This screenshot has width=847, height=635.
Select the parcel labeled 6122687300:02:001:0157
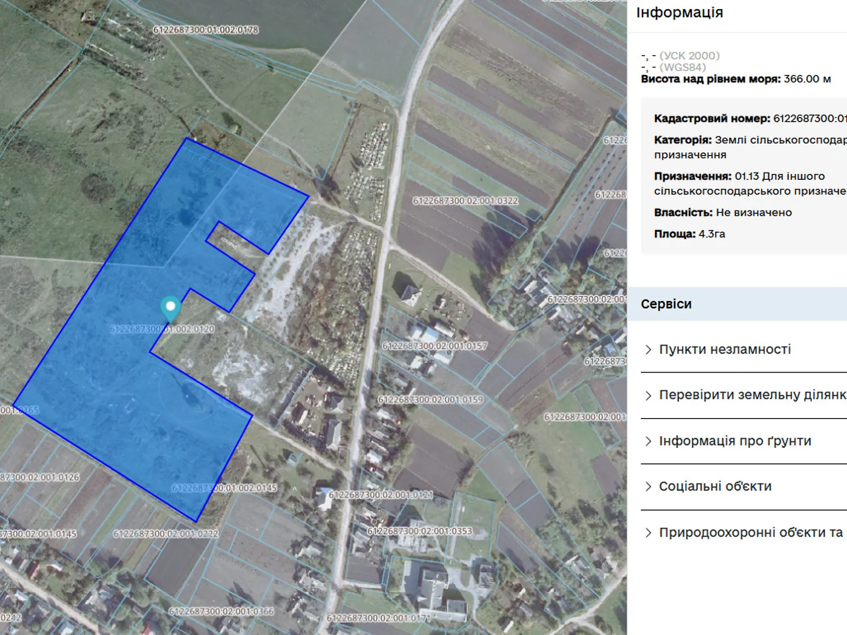[435, 346]
